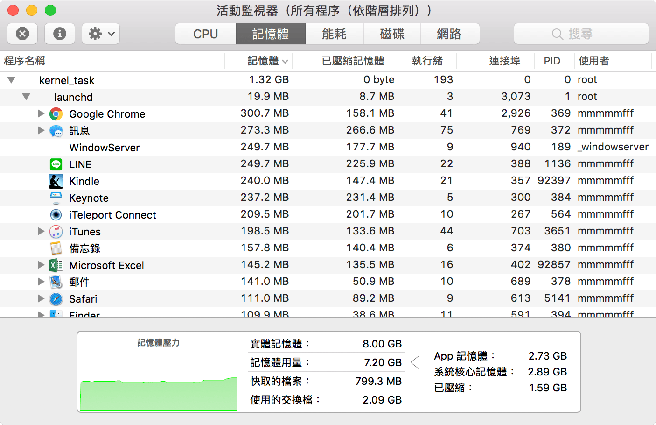Click the yellow minimize window button

tap(32, 10)
